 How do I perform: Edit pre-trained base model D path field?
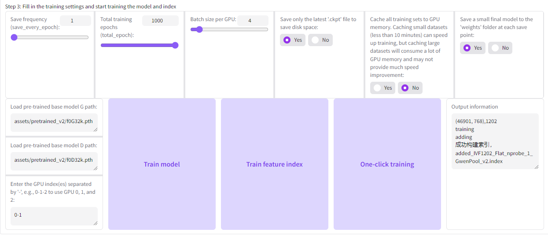(54, 161)
